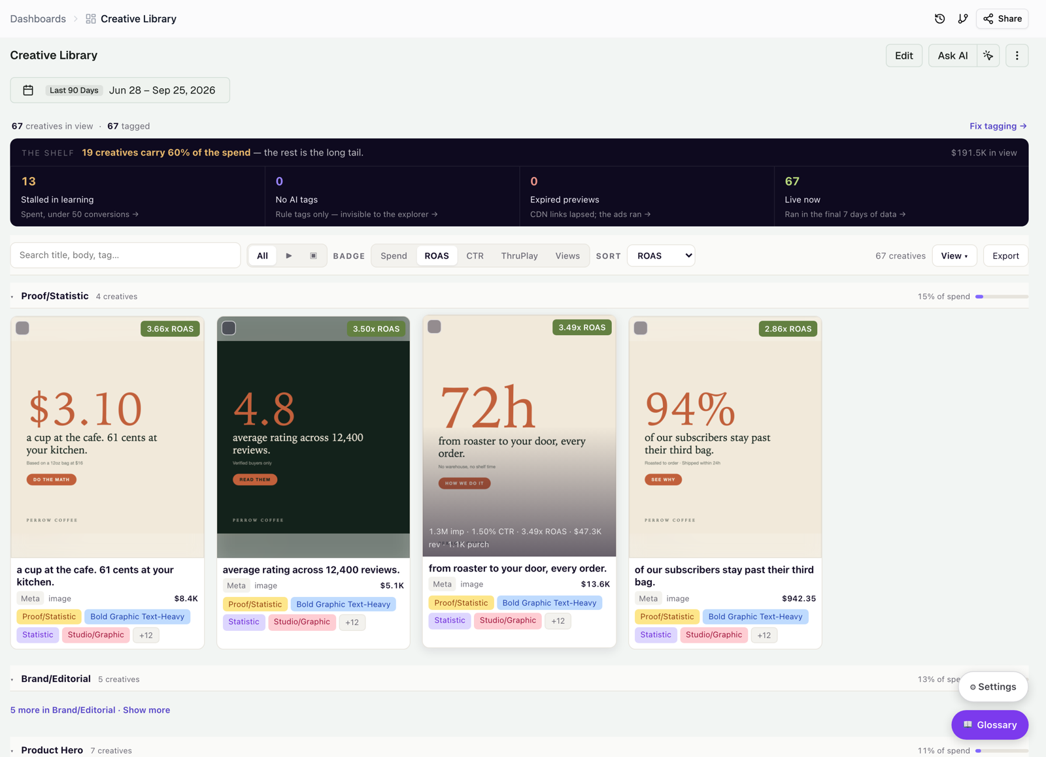Open the Glossary book button

(x=990, y=725)
